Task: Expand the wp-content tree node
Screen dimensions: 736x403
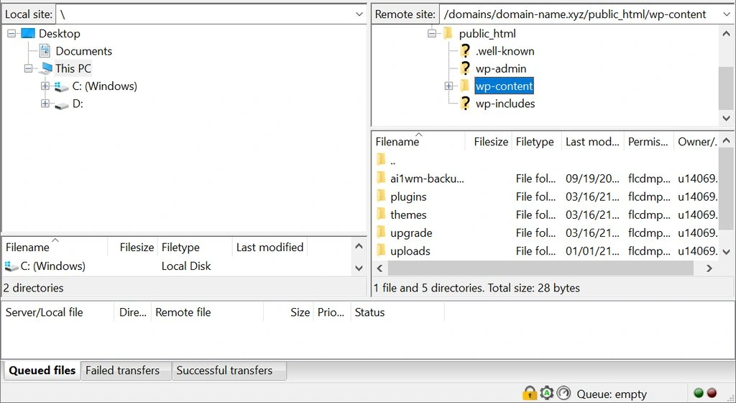Action: [448, 86]
